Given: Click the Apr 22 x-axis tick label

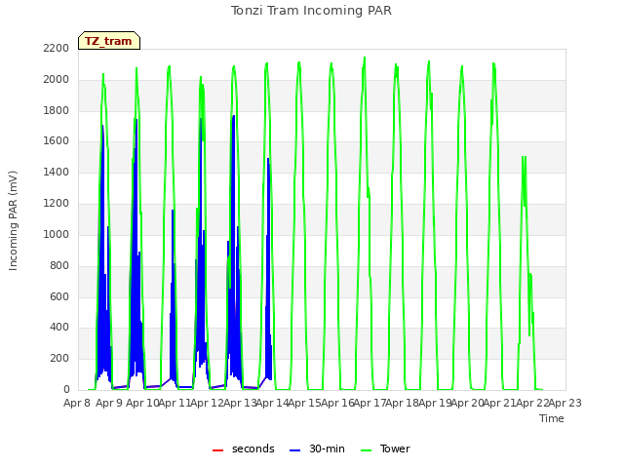Looking at the screenshot, I should point(532,403).
